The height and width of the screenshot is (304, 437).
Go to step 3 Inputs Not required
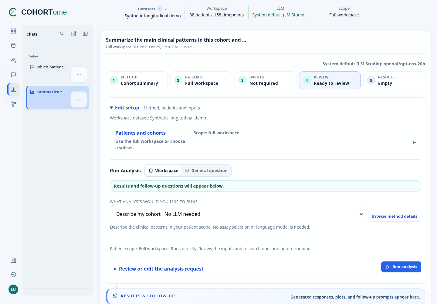266,81
